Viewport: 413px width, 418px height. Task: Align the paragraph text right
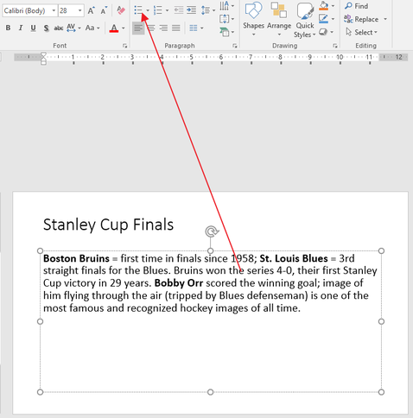pos(163,28)
